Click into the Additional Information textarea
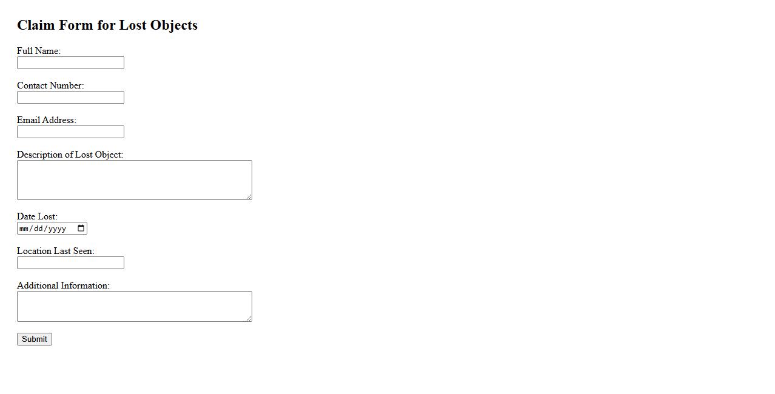 click(134, 306)
